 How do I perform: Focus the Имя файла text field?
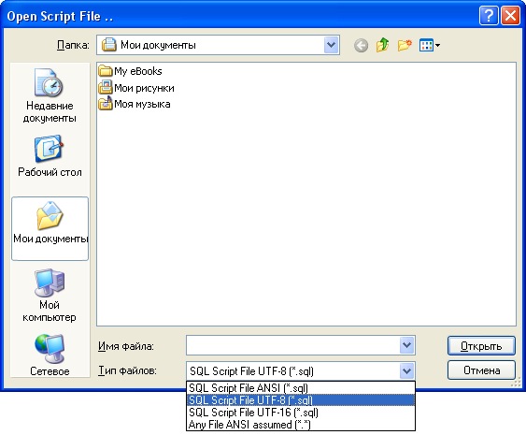coord(292,345)
